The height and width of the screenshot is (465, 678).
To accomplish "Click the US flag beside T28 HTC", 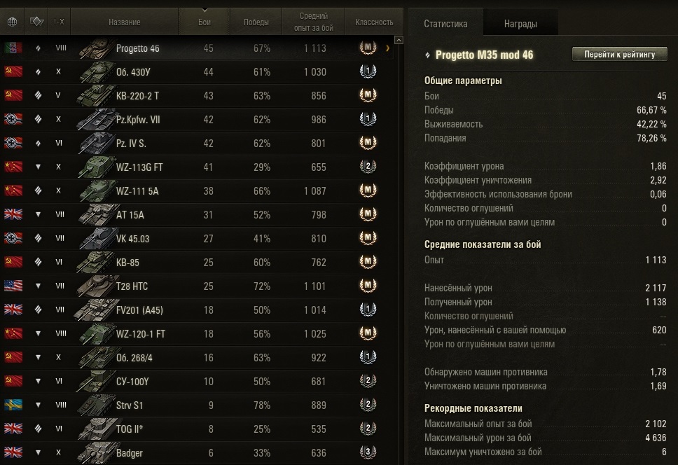I will click(x=13, y=286).
